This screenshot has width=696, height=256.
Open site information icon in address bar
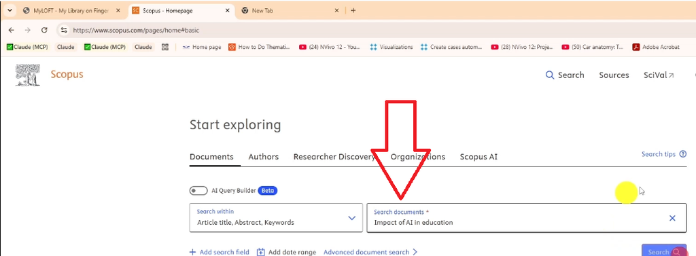click(64, 30)
